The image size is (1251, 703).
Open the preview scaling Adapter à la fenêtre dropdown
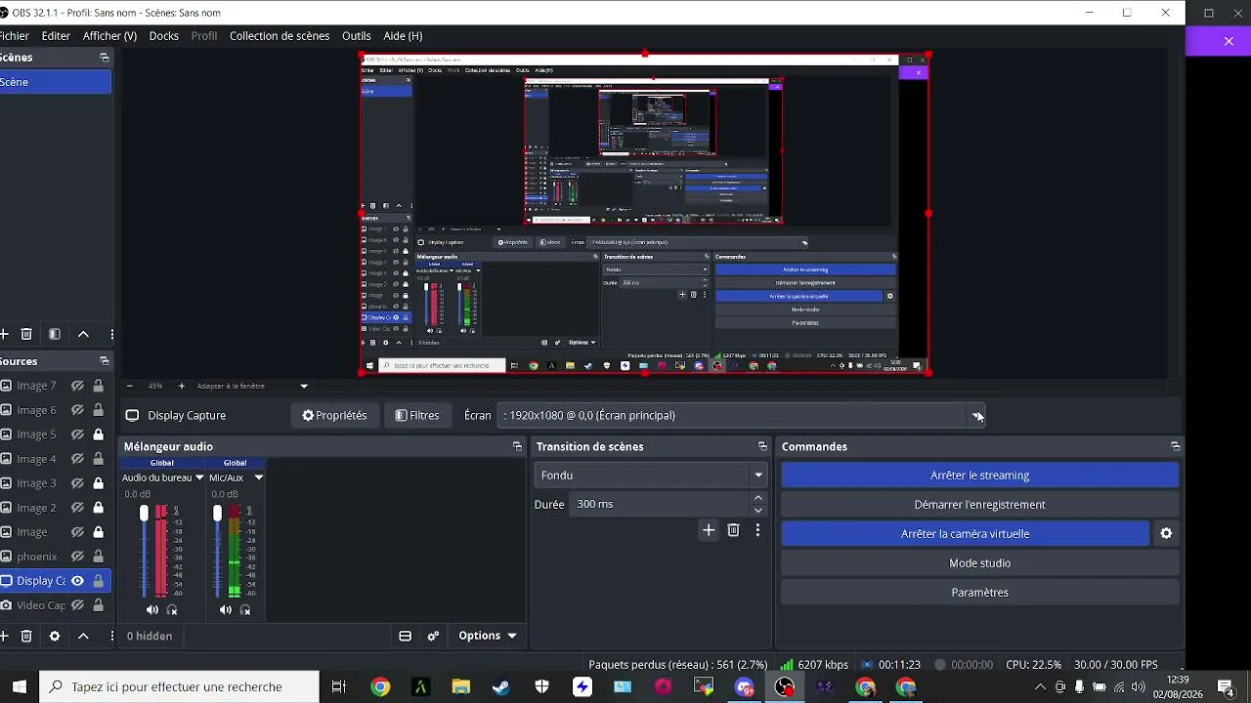pyautogui.click(x=252, y=386)
